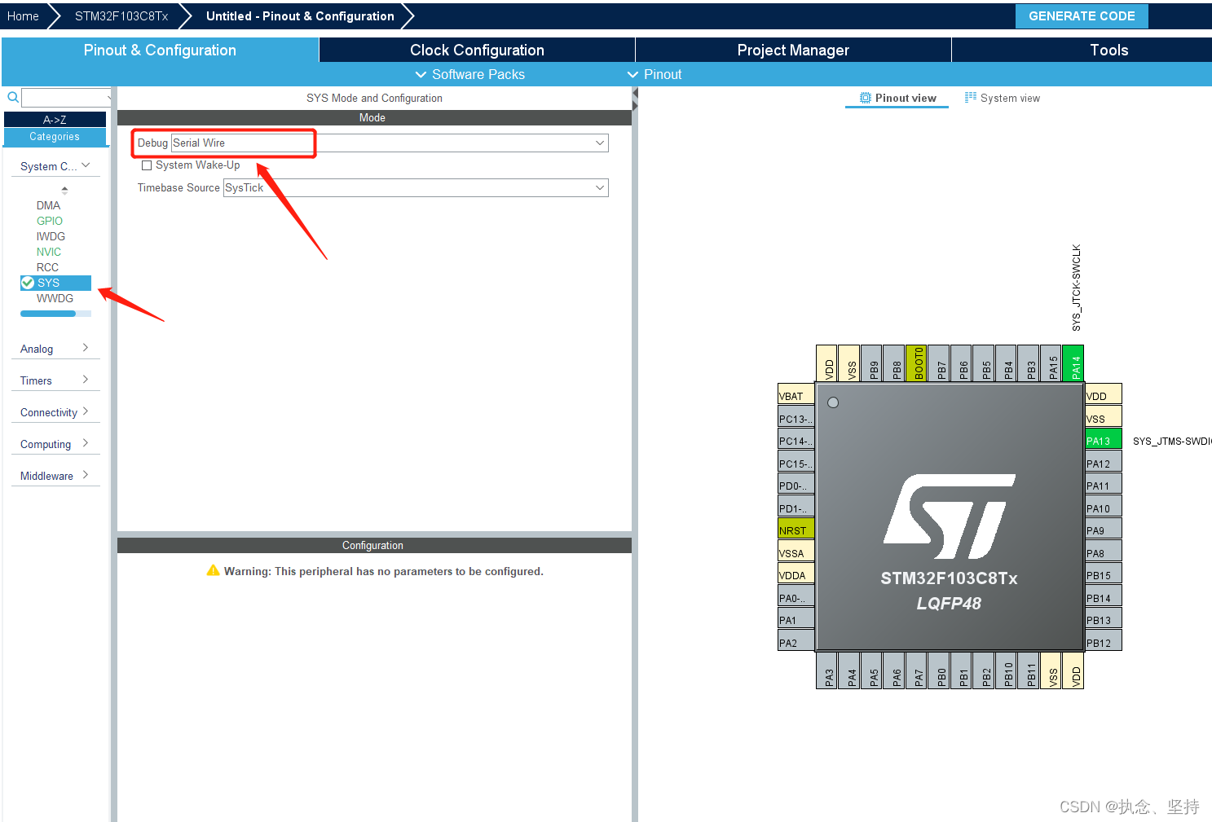Expand the Connectivity category
This screenshot has height=822, width=1212.
[55, 412]
